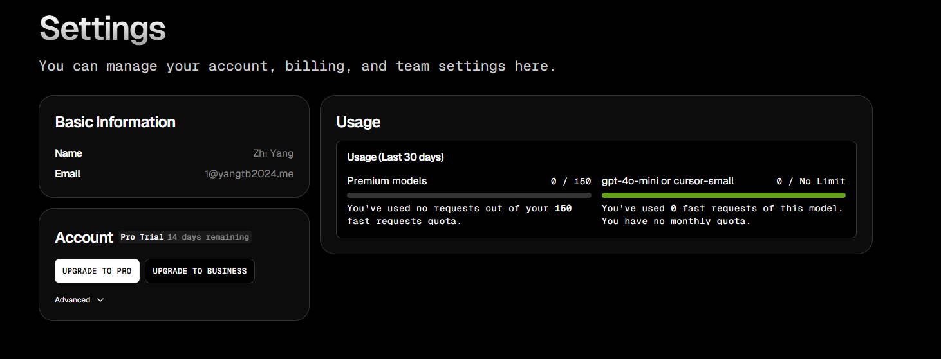
Task: Click the Upgrade to Pro button
Action: [97, 271]
